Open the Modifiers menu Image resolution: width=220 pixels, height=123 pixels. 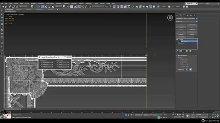(x=34, y=3)
